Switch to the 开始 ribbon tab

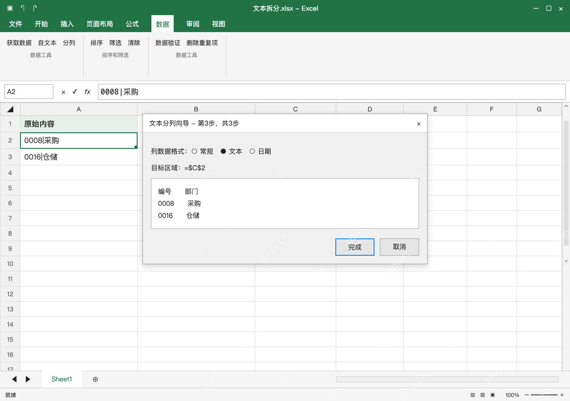tap(41, 24)
